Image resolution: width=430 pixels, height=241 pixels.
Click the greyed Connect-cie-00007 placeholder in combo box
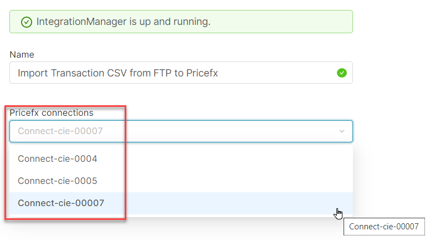[x=61, y=131]
